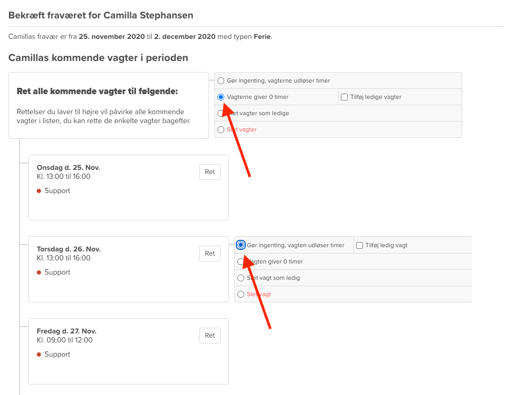Click red Support dot on Onsdag shift

tap(39, 191)
